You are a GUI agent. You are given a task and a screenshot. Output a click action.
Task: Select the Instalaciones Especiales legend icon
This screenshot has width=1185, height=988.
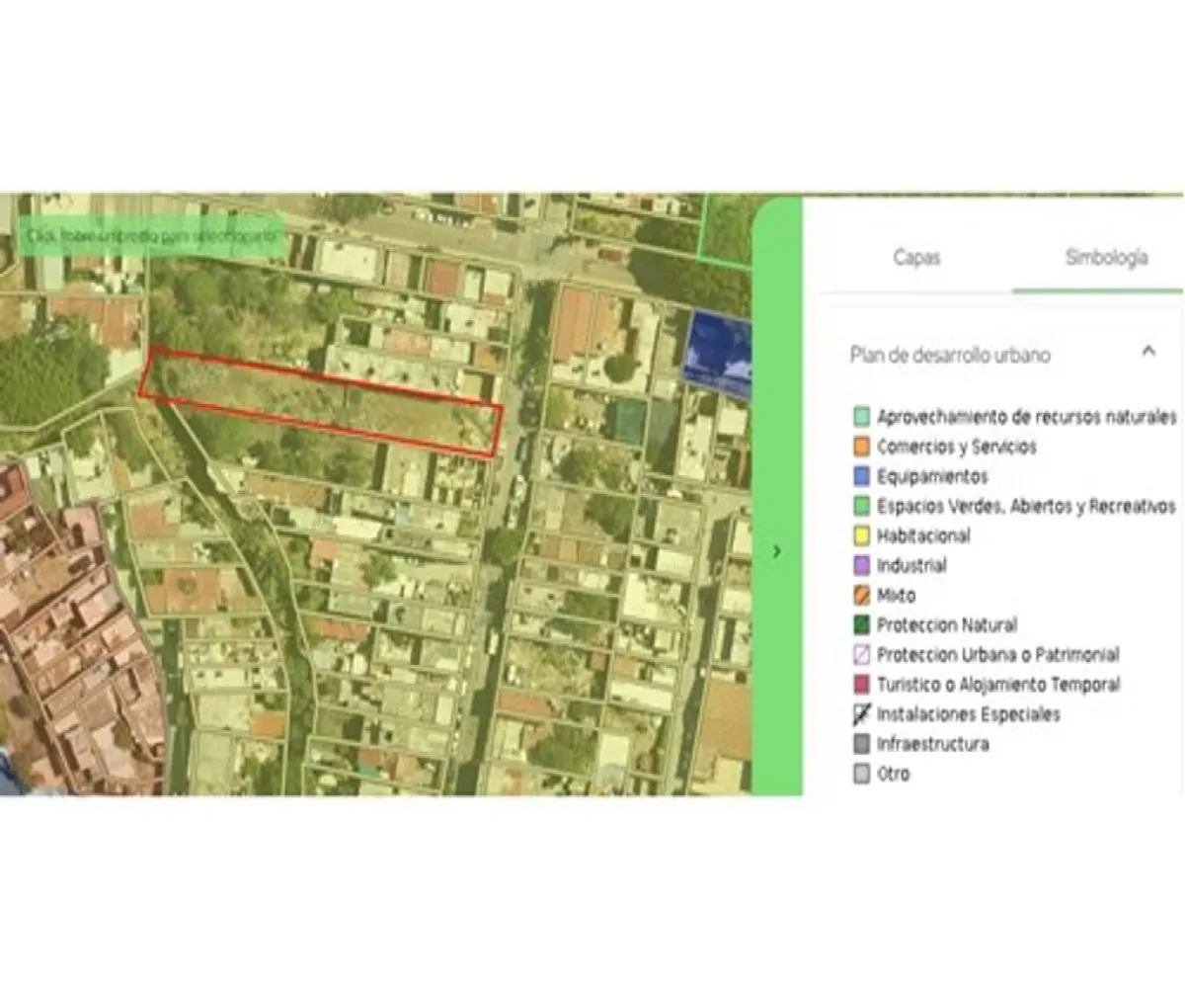click(x=861, y=714)
